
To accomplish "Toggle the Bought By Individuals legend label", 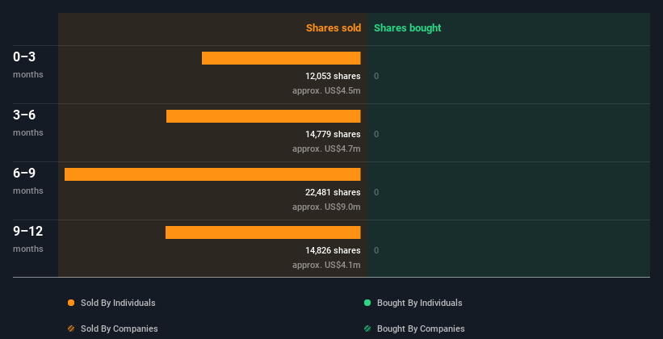I will point(419,303).
